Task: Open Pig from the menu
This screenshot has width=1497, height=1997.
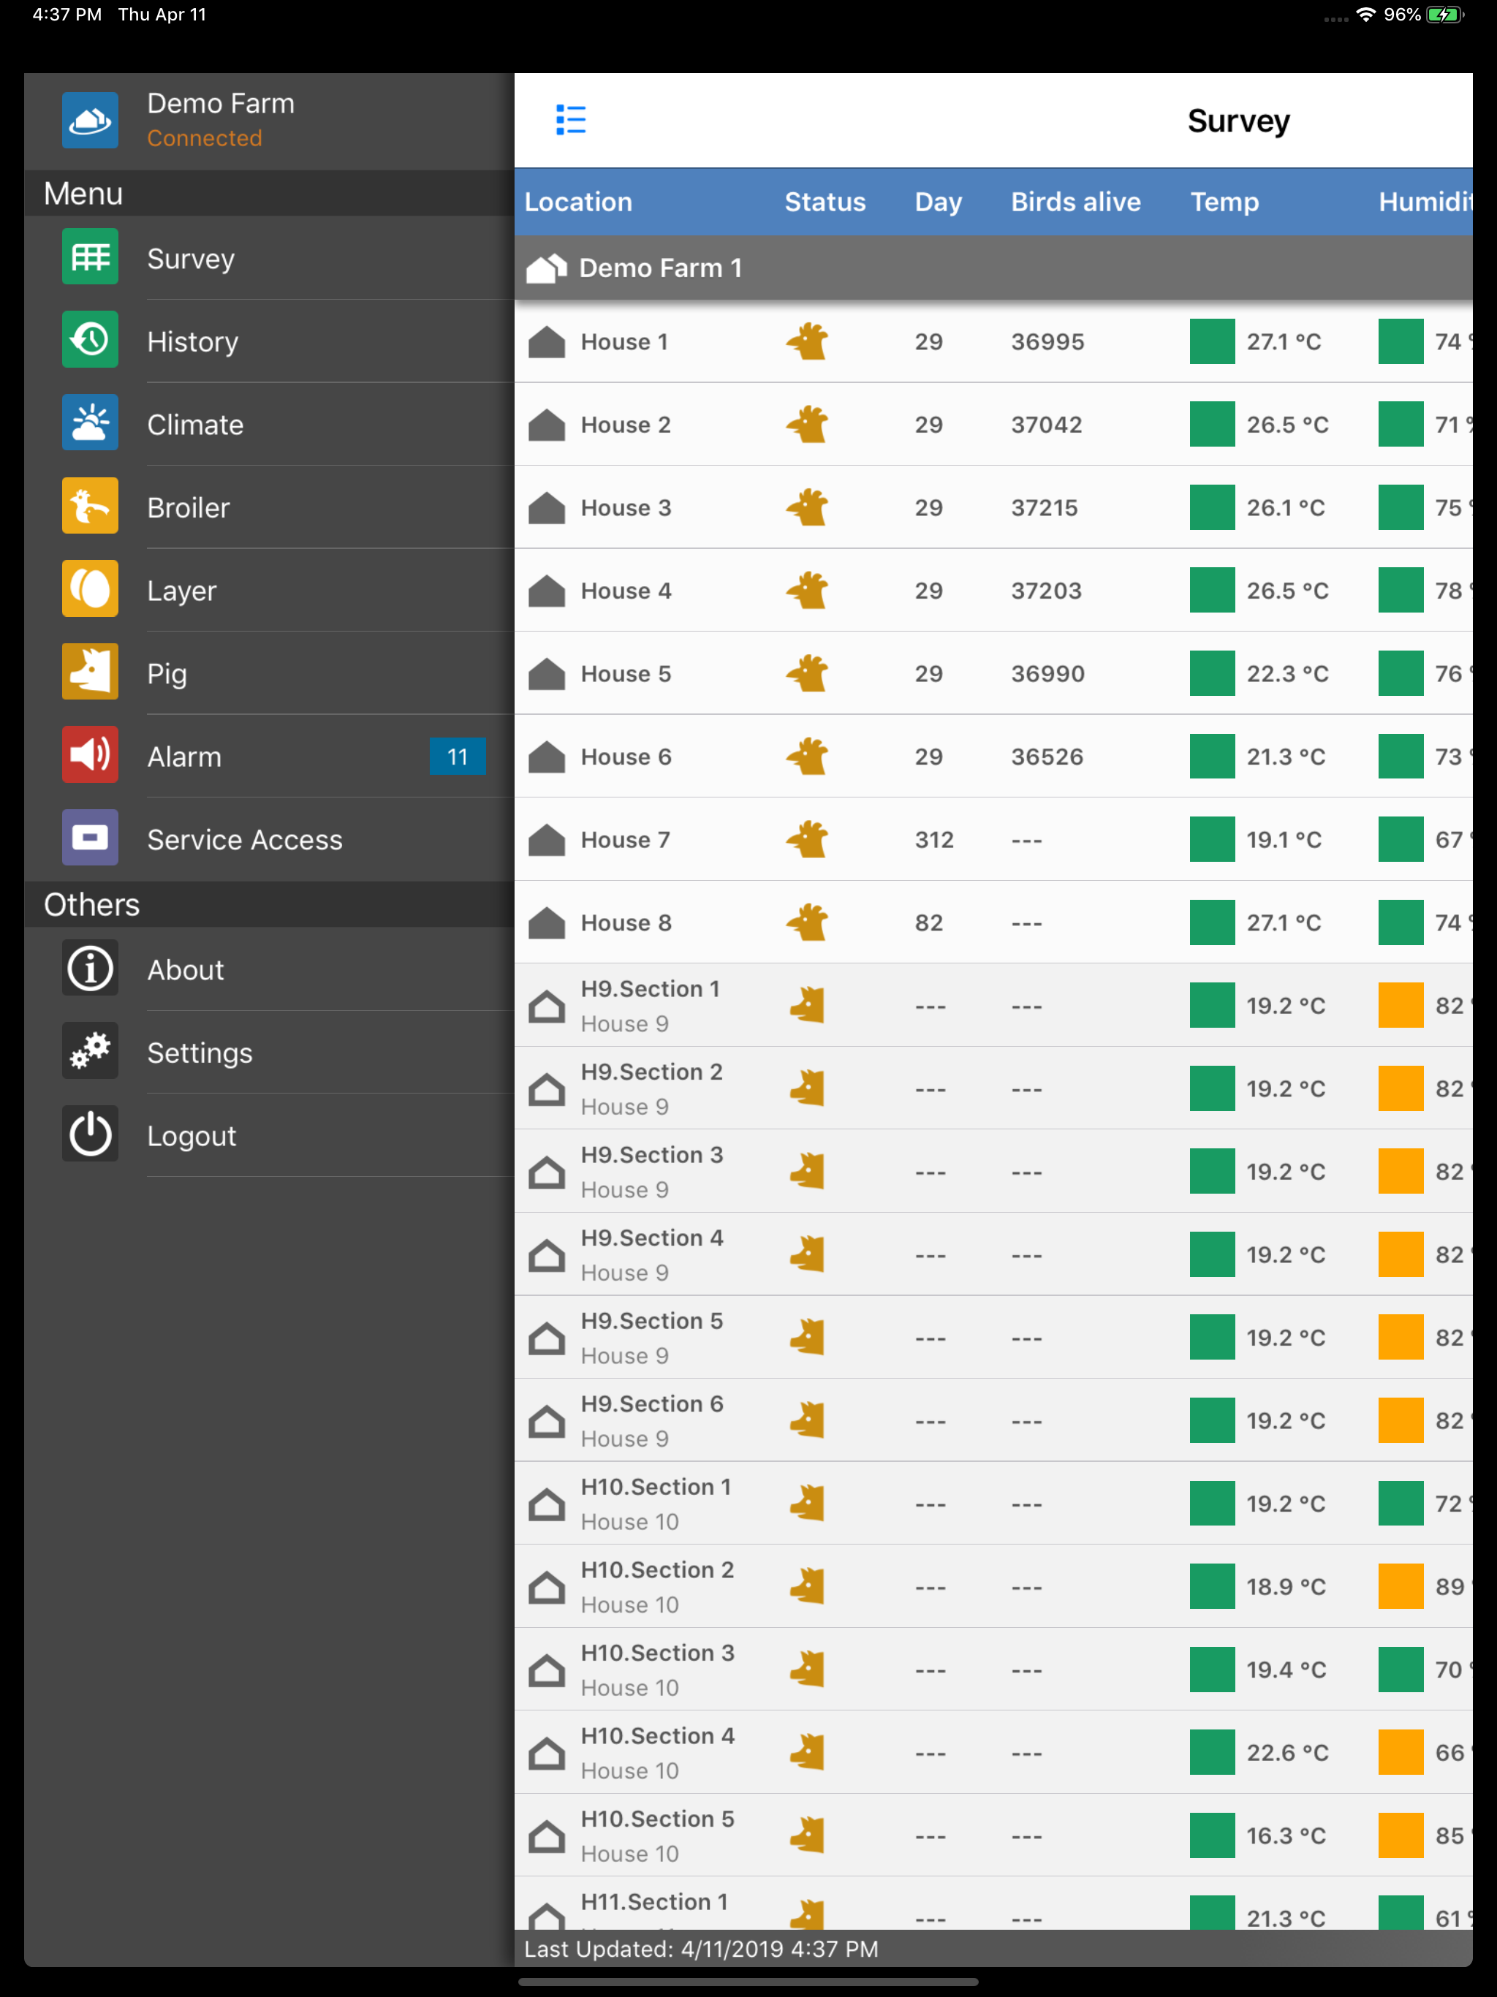Action: pyautogui.click(x=269, y=673)
